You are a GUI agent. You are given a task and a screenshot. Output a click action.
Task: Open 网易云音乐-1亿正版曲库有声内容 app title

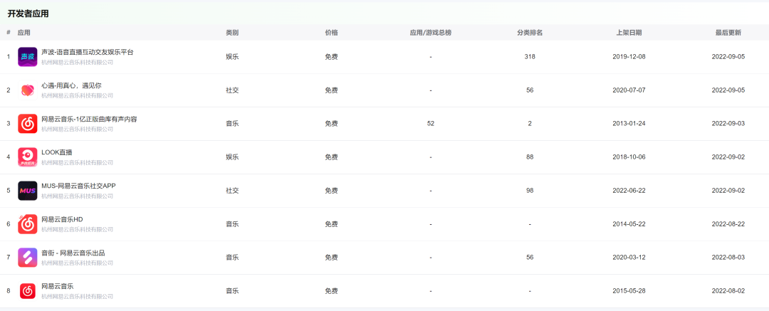[89, 119]
